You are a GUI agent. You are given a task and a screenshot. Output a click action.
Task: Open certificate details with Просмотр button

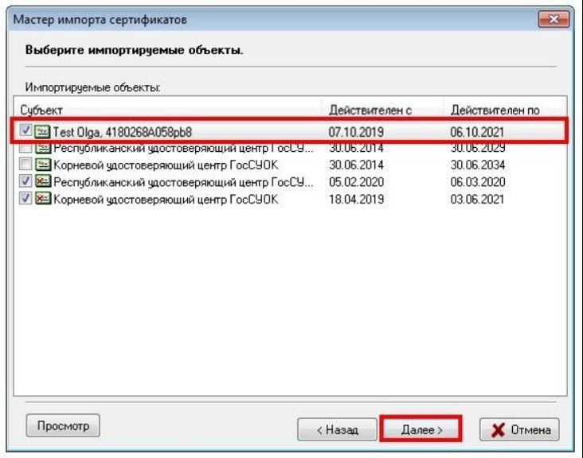(63, 425)
